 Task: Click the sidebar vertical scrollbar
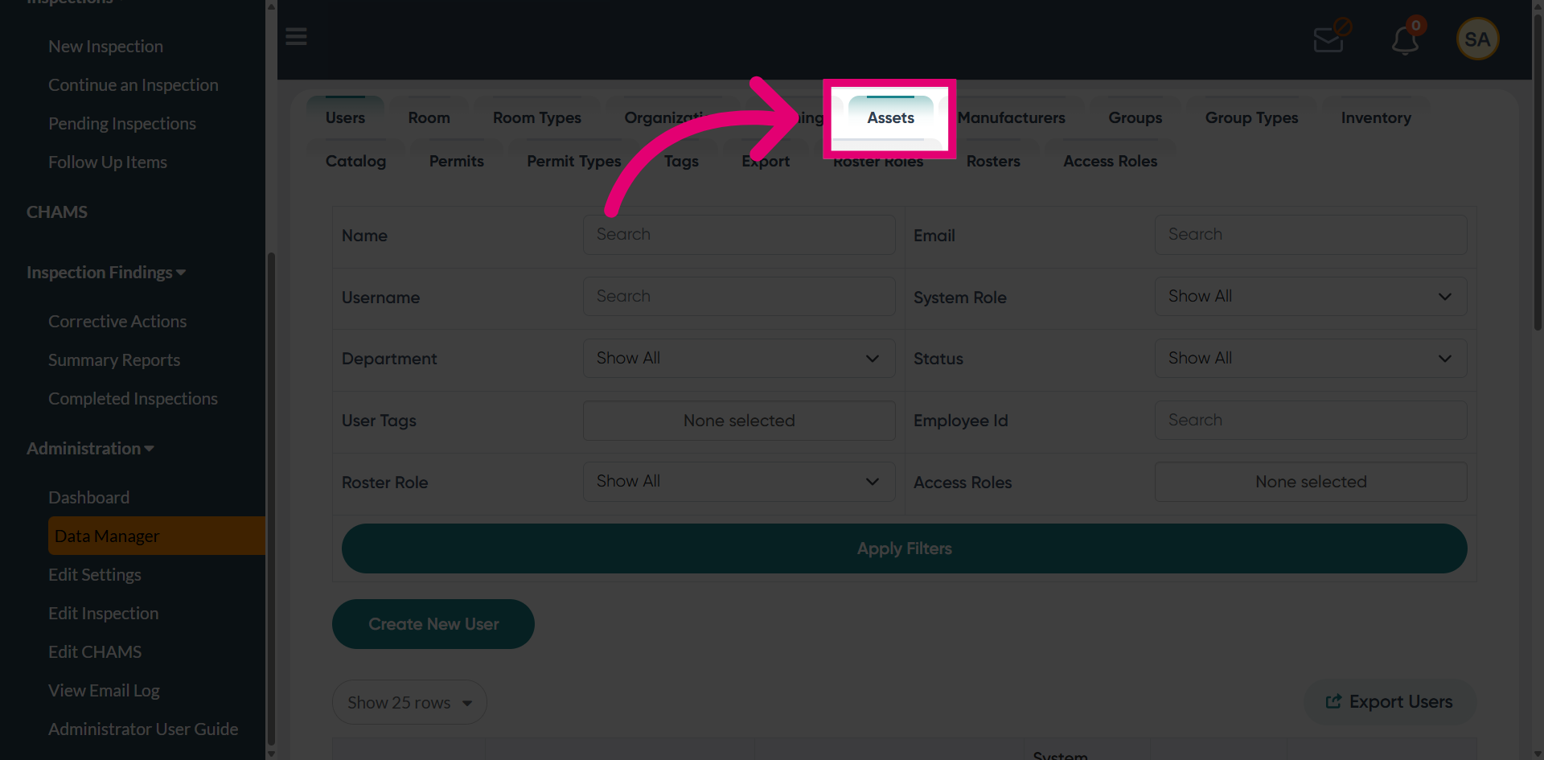271,499
